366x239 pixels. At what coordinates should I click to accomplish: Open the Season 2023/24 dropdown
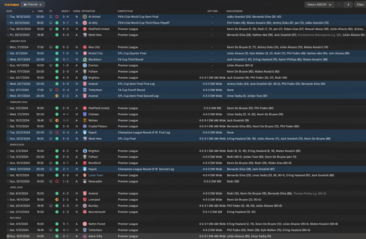point(319,5)
